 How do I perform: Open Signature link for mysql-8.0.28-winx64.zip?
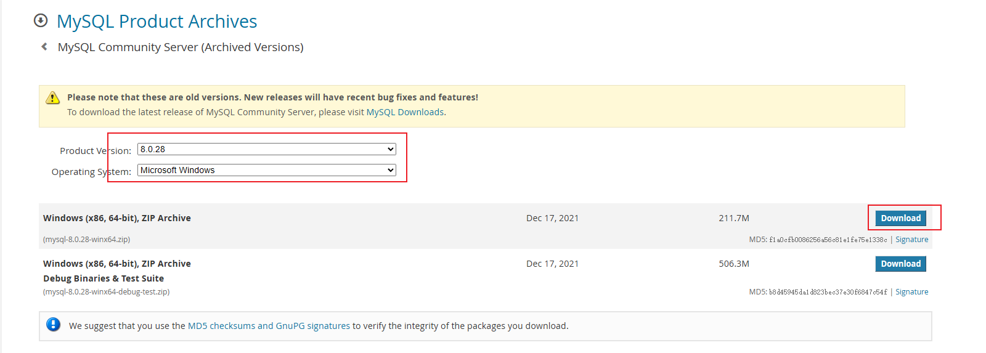point(911,240)
